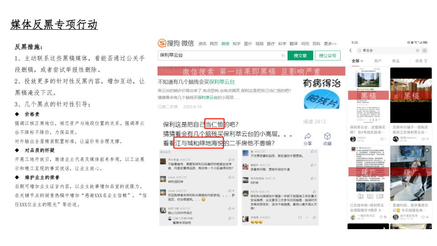Click the heading 反黑措施：
This screenshot has height=246, width=437.
[29, 47]
